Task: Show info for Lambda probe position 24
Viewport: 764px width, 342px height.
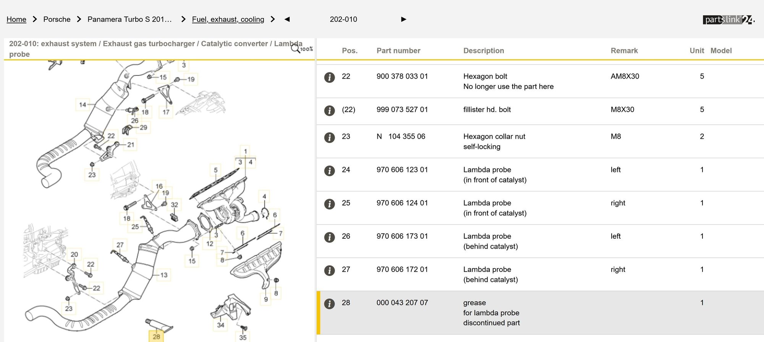Action: (329, 171)
